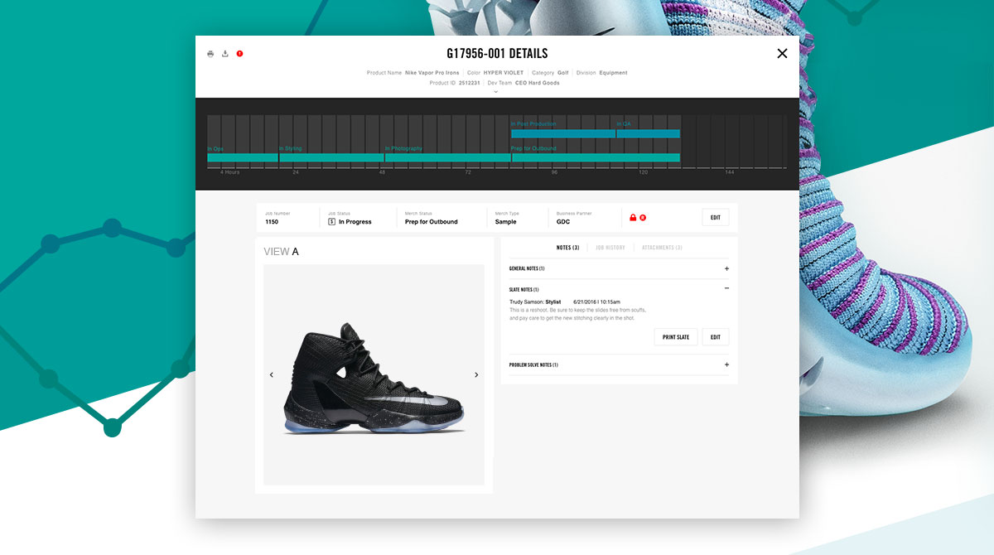The height and width of the screenshot is (555, 994).
Task: Click the 'CEO Hard Goods' dev team value
Action: (x=538, y=83)
